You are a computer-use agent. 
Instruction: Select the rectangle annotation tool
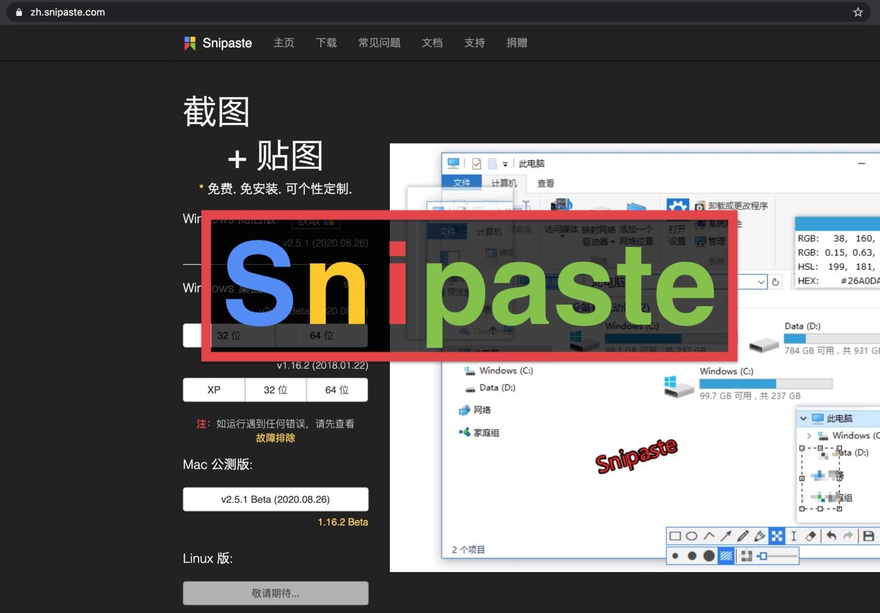(x=676, y=536)
